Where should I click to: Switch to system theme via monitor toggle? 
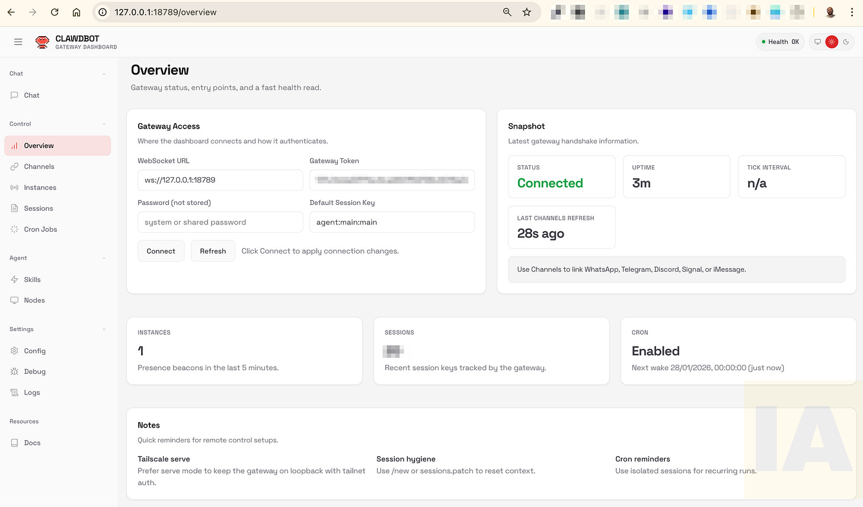817,41
